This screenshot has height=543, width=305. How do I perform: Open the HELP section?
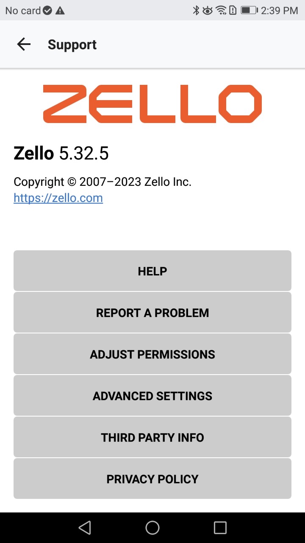152,271
